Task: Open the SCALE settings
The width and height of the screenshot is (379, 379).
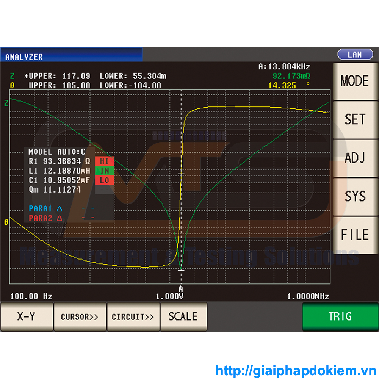Action: point(183,317)
